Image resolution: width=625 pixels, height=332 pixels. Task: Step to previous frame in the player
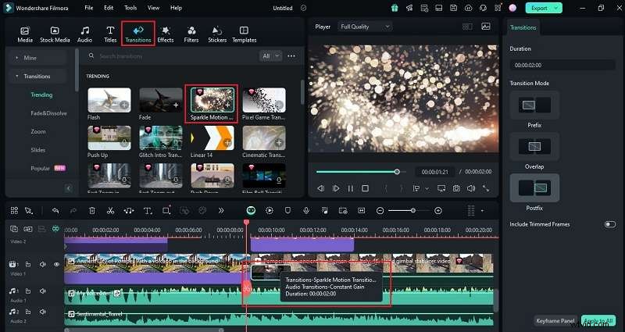click(320, 188)
